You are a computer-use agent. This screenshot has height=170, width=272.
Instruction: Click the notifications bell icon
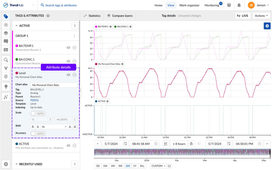[239, 5]
